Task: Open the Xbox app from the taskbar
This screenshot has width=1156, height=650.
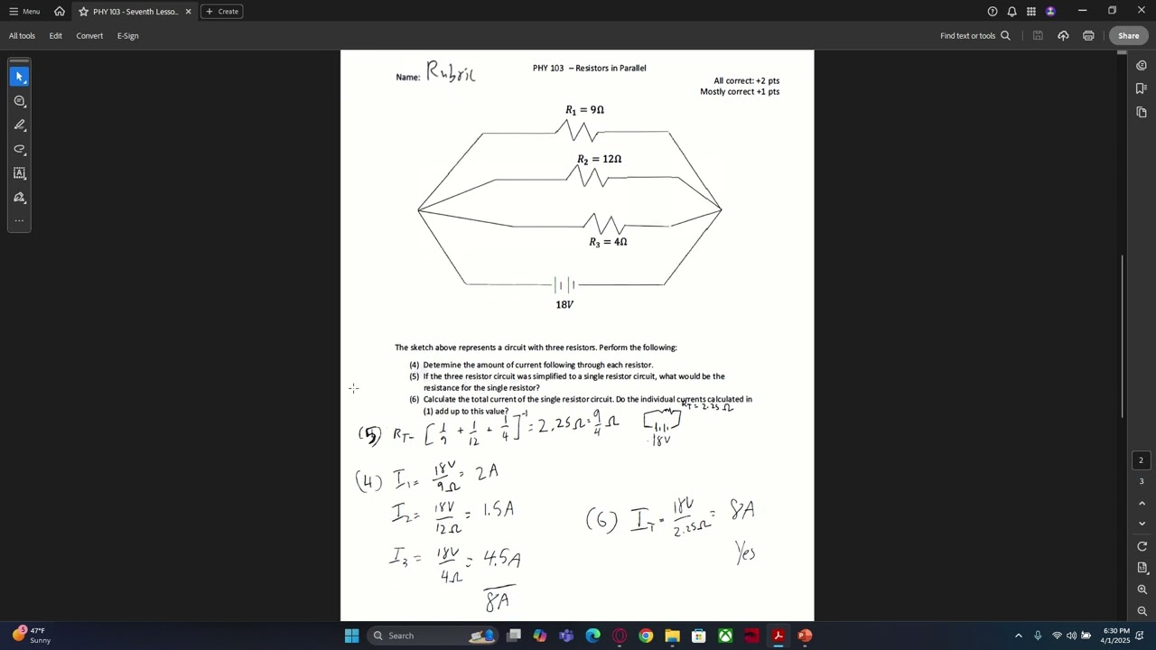Action: (x=725, y=636)
